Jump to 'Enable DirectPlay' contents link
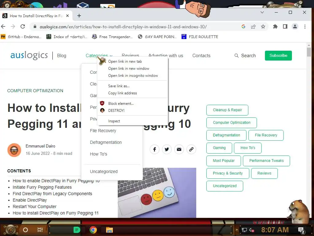Screen dimensions: 314x236 pyautogui.click(x=30, y=200)
